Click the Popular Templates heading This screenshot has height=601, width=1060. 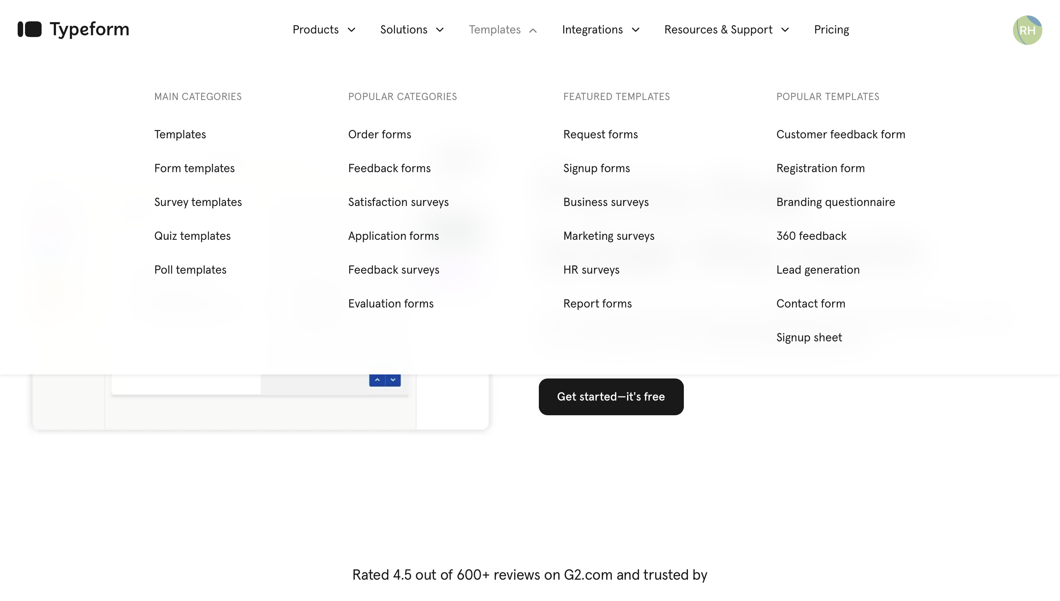pos(828,97)
